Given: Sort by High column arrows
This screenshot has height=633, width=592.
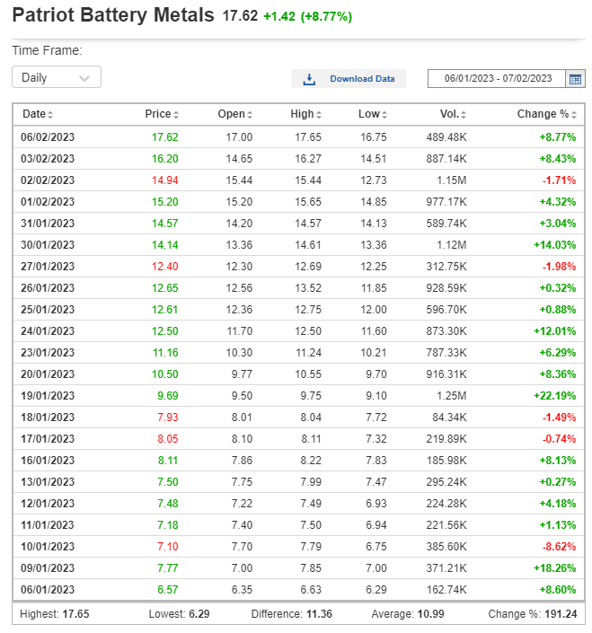Looking at the screenshot, I should pos(319,115).
